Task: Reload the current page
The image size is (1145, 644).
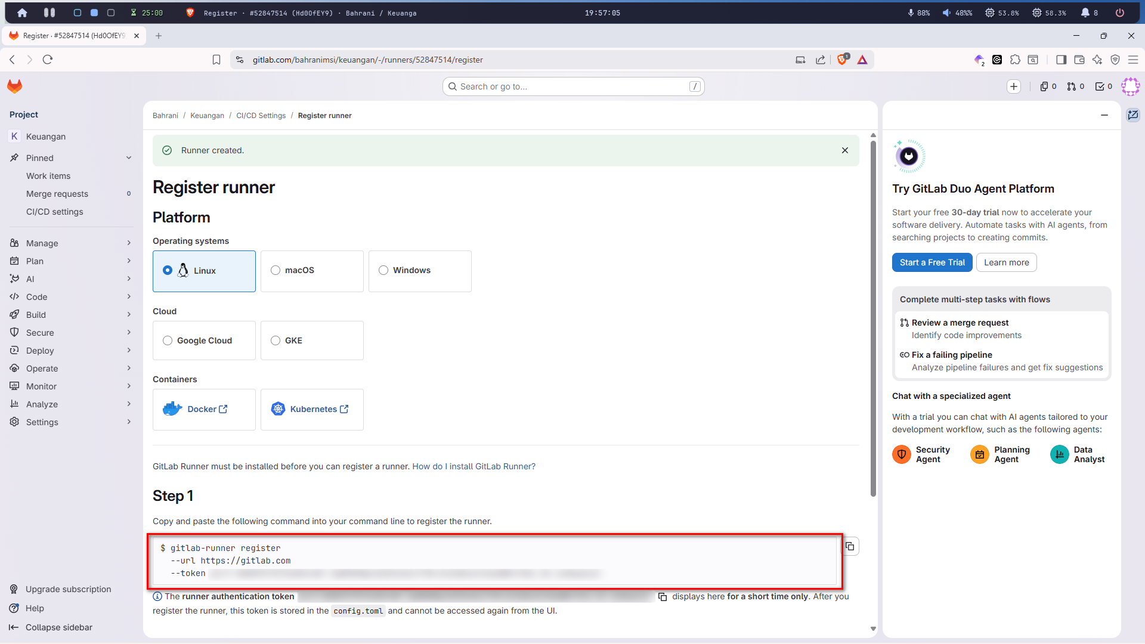Action: coord(48,60)
